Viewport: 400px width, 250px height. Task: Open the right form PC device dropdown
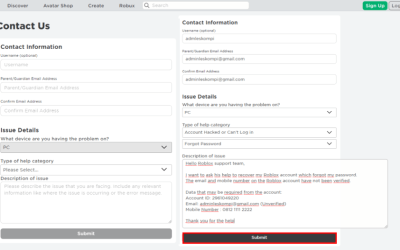[259, 112]
